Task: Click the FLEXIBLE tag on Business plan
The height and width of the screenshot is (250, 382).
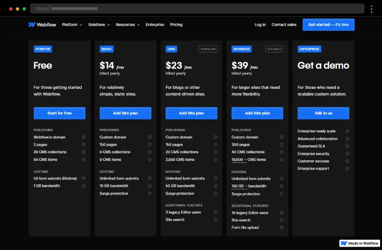Action: 274,49
